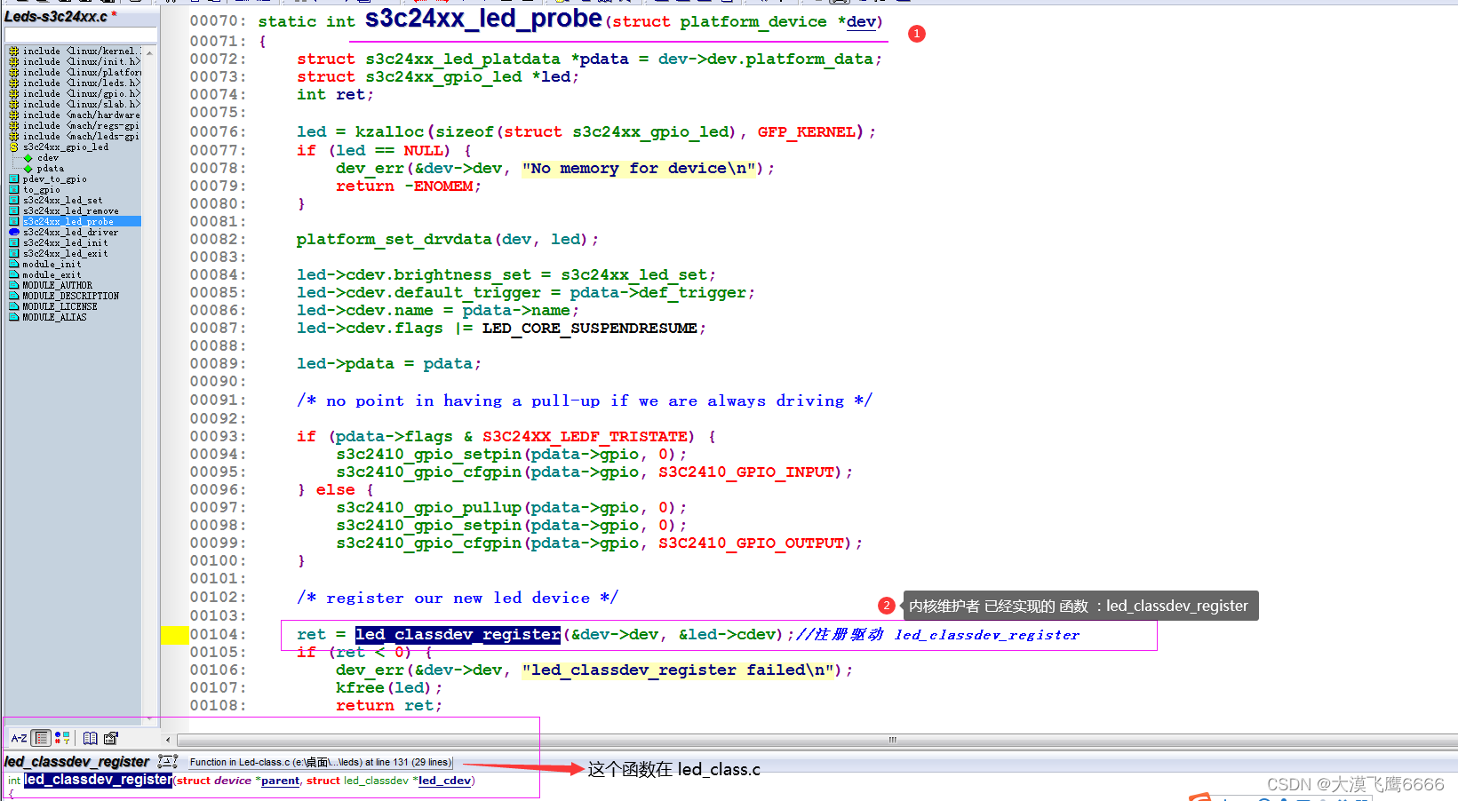This screenshot has width=1458, height=801.
Task: Jump to s3c24xx_led_remove in symbol list
Action: pos(64,211)
